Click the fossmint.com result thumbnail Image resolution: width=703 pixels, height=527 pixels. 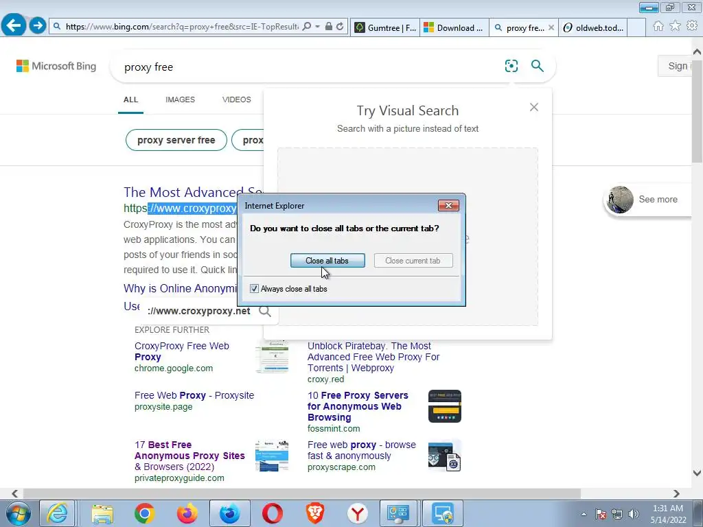[444, 406]
